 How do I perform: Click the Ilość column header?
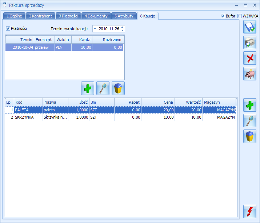click(79, 102)
